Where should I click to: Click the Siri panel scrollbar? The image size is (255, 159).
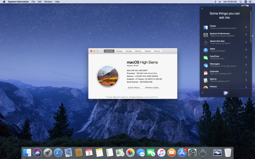pos(251,27)
